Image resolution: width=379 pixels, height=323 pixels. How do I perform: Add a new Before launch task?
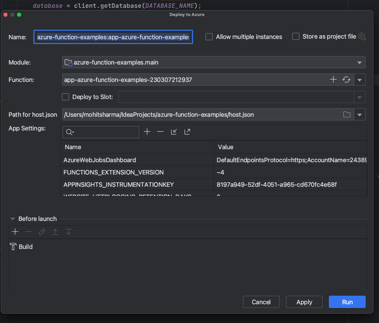pos(15,231)
